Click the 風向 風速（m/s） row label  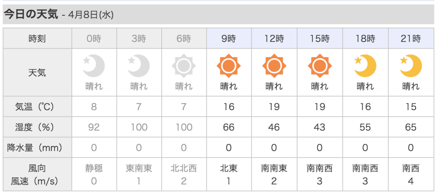point(37,174)
